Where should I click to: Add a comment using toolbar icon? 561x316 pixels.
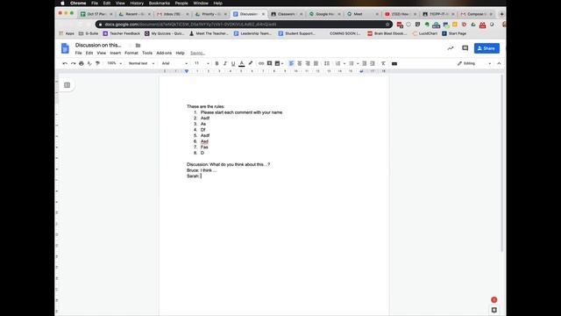[269, 63]
